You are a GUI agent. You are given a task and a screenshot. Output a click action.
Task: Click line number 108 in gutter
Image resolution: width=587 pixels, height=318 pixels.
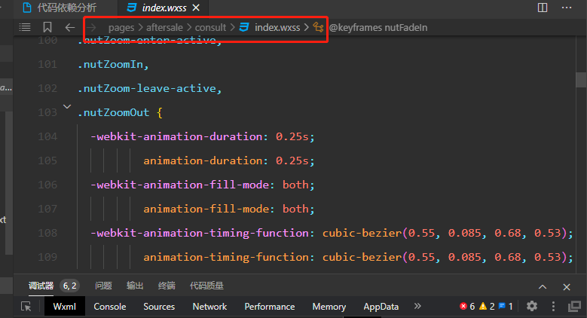(47, 233)
